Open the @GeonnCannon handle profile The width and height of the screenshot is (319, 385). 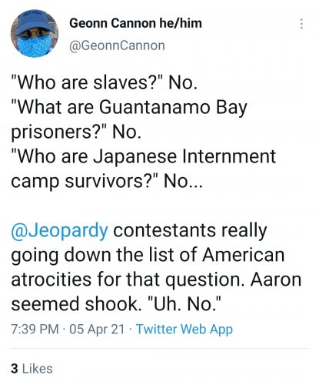click(x=117, y=45)
